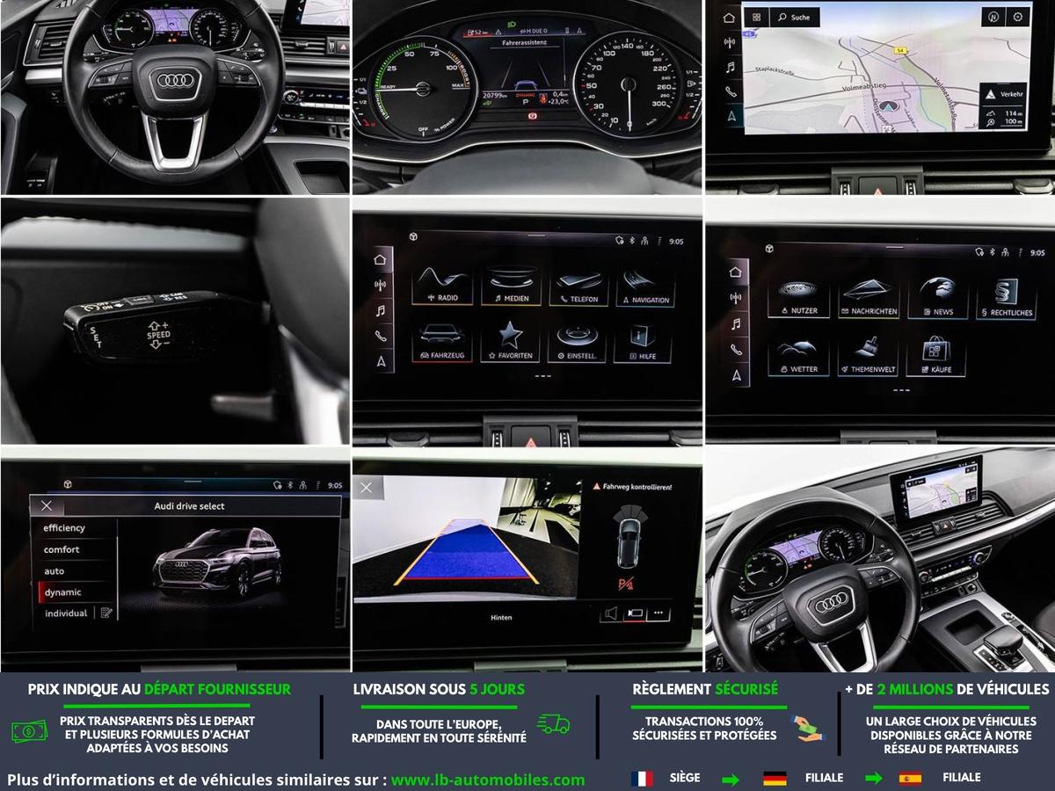1055x791 pixels.
Task: Click the German flag next to FILIALE
Action: click(x=775, y=779)
